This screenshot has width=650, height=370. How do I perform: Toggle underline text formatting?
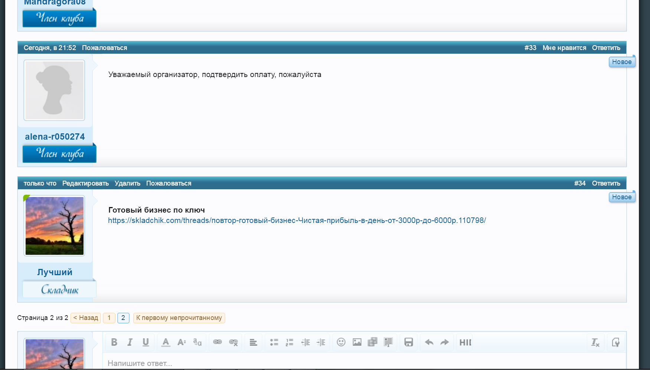pyautogui.click(x=146, y=342)
